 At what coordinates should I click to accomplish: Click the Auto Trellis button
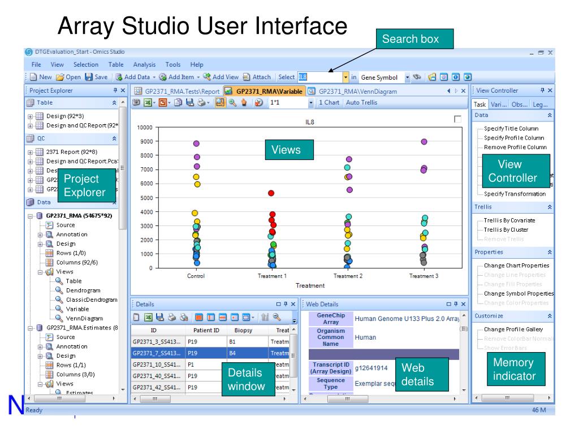click(361, 103)
